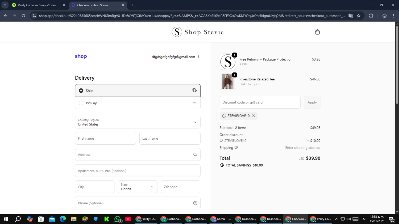
Task: Focus the First name field
Action: [105, 138]
